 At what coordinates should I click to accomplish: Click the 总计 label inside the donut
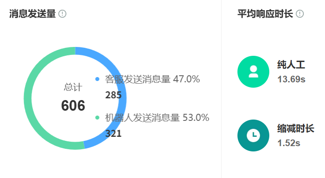click(x=73, y=87)
